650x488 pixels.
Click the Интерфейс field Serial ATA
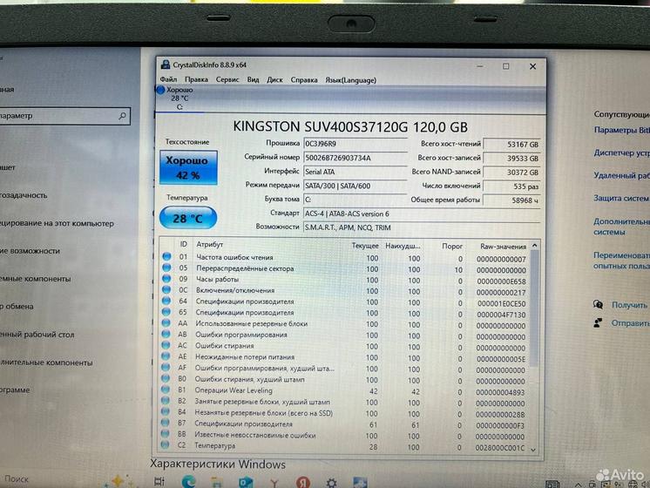point(355,172)
